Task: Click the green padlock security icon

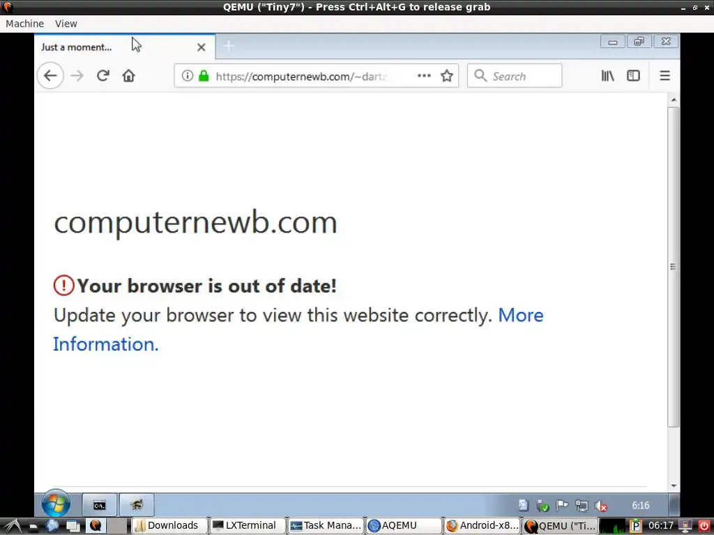Action: point(204,75)
